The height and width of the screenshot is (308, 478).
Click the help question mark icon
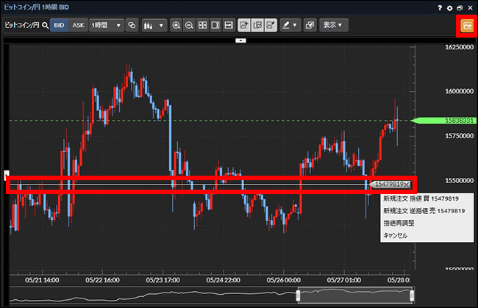click(440, 7)
